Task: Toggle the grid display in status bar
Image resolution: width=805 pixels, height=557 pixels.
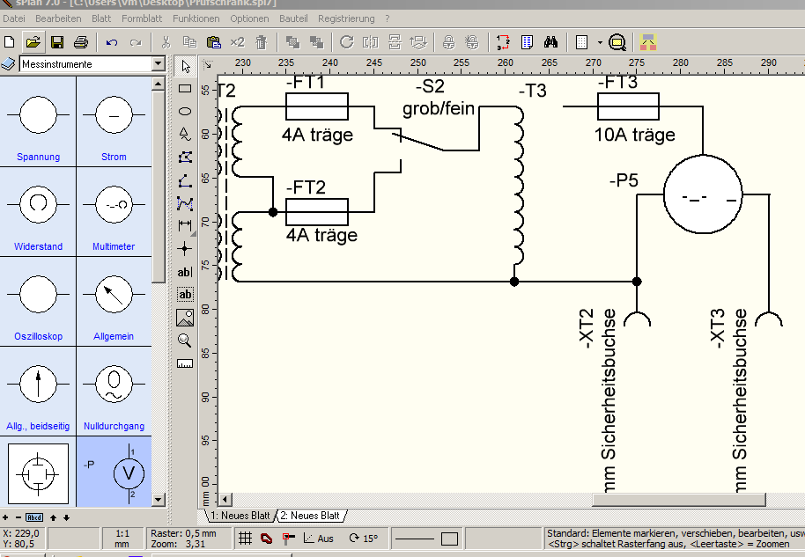Action: pos(246,539)
